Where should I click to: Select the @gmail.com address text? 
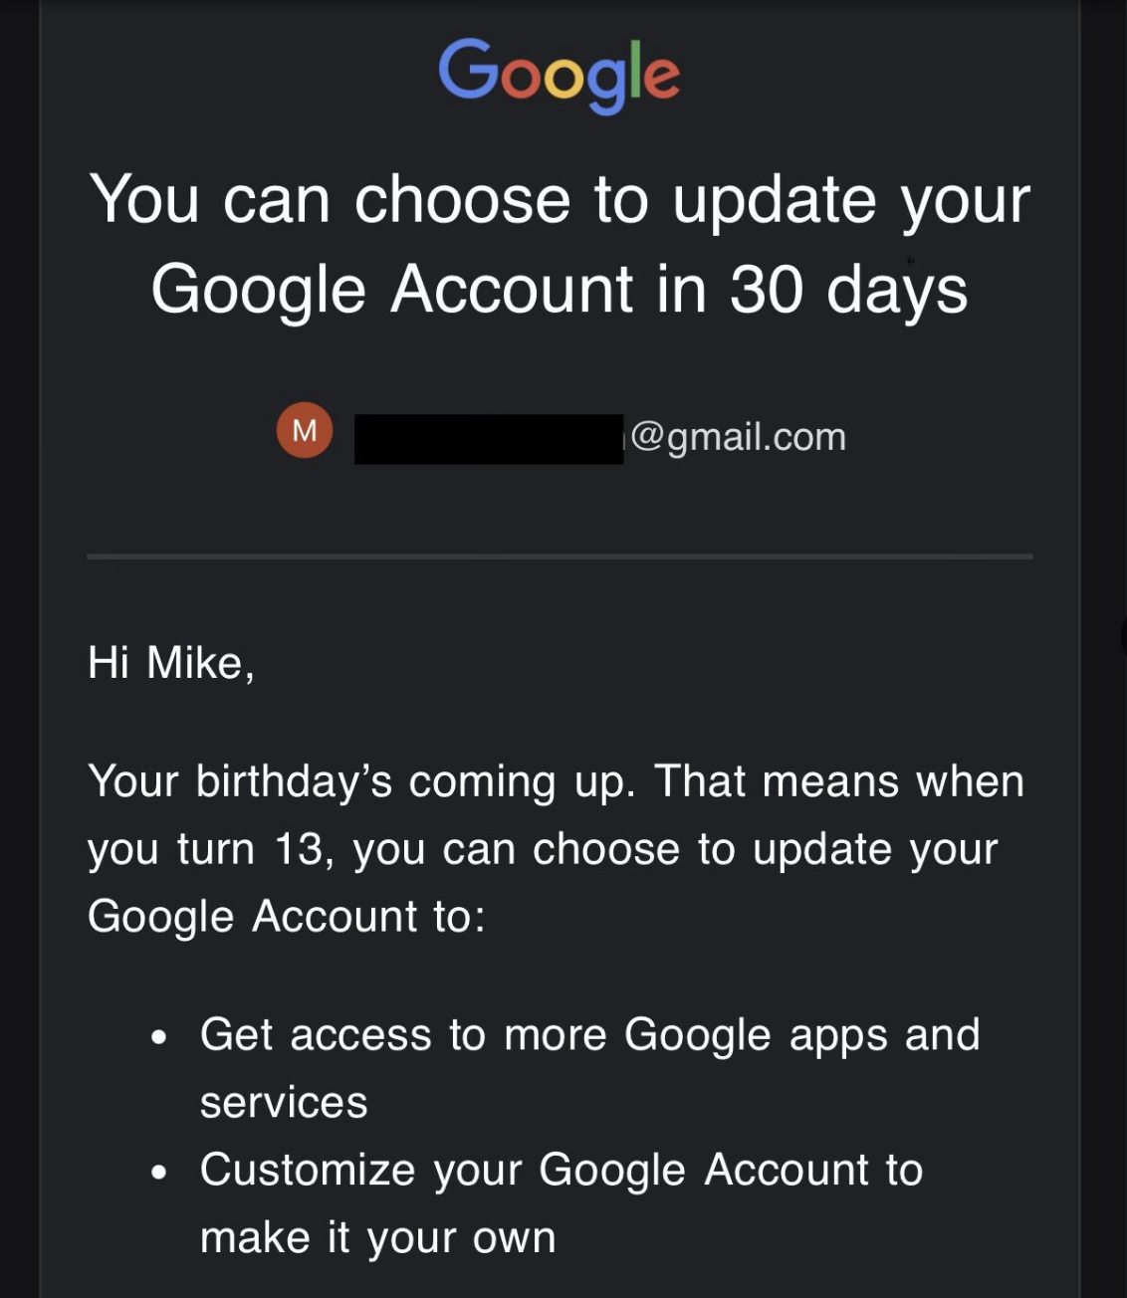pyautogui.click(x=738, y=437)
